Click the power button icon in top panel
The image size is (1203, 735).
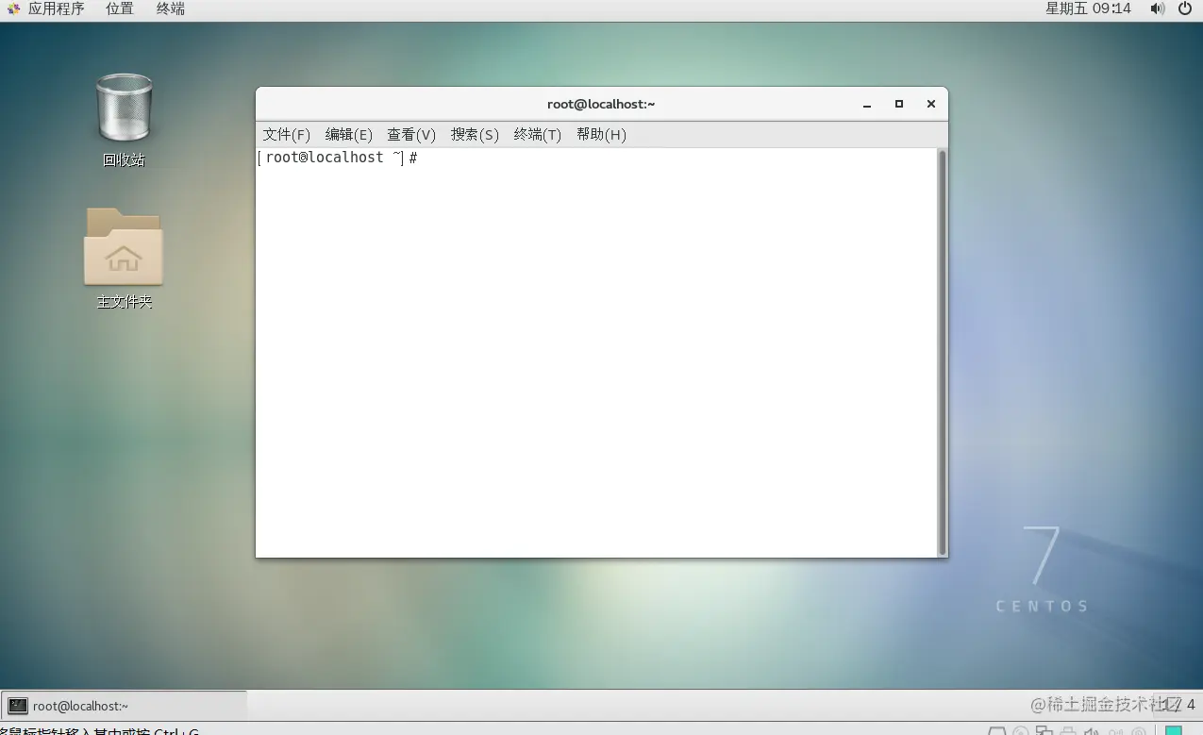tap(1186, 9)
